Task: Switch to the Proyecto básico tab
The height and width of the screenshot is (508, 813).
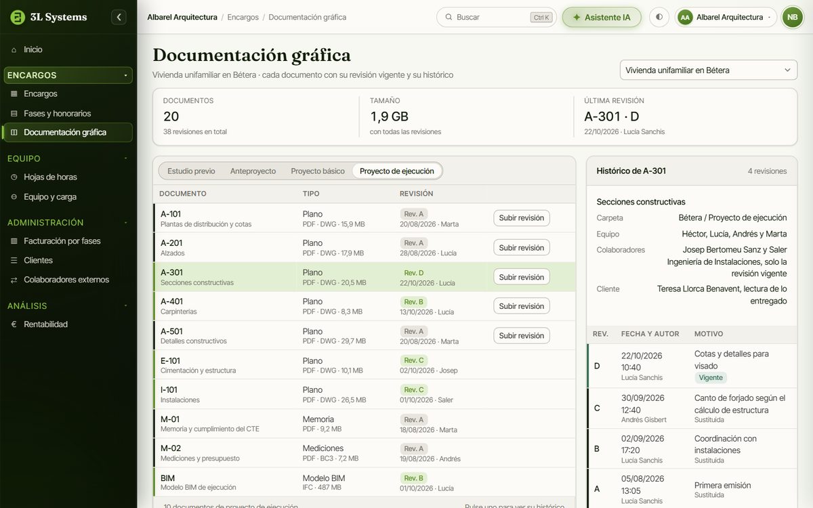Action: point(318,171)
